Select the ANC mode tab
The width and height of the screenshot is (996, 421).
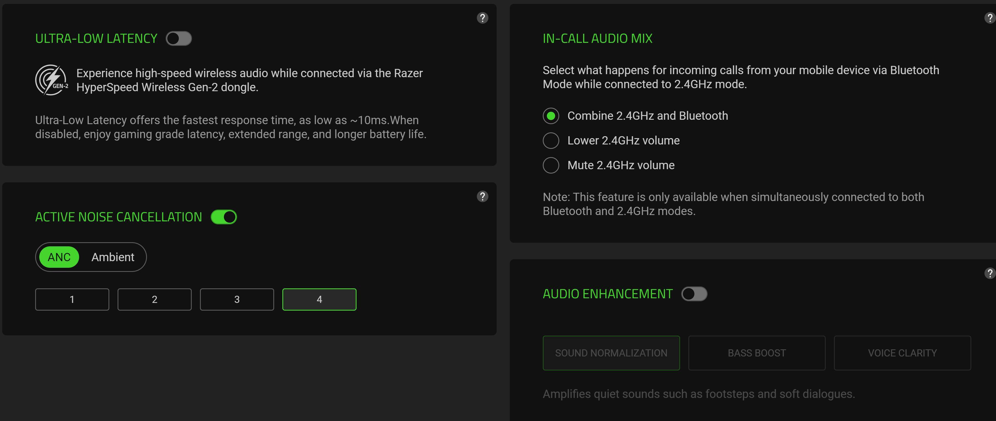coord(59,257)
